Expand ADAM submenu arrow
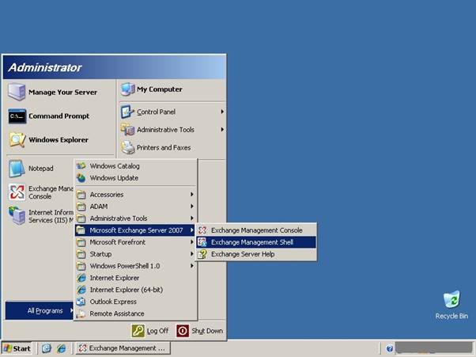Viewport: 476px width, 357px height. 192,207
